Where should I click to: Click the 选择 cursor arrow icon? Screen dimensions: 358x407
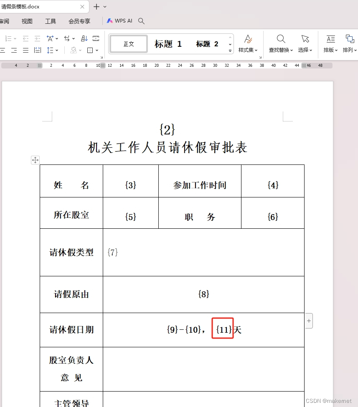tap(305, 39)
